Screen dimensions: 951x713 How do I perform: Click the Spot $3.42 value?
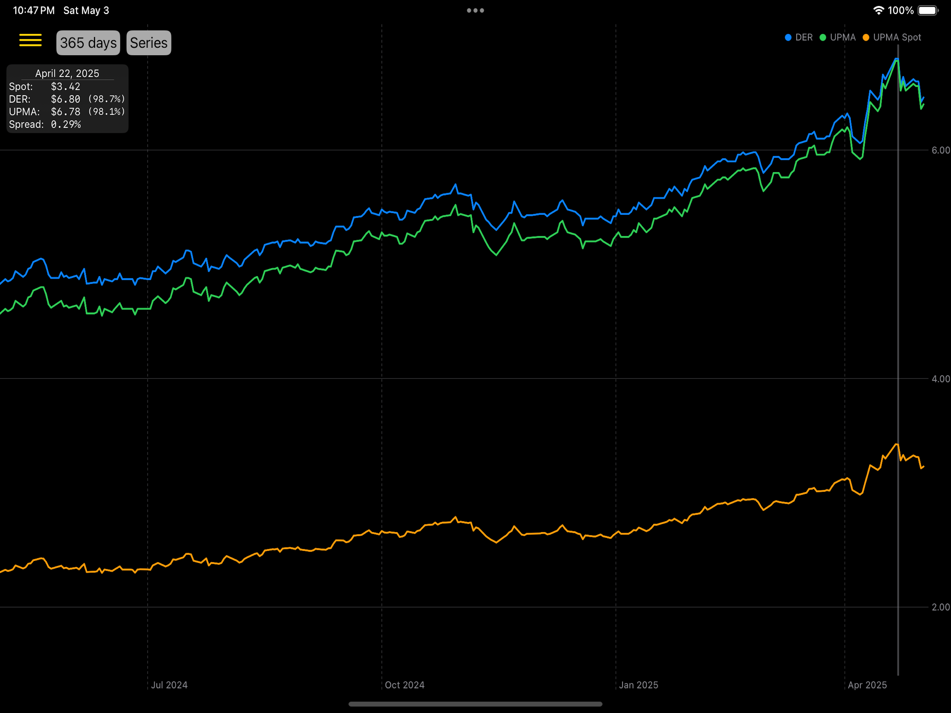(x=65, y=86)
